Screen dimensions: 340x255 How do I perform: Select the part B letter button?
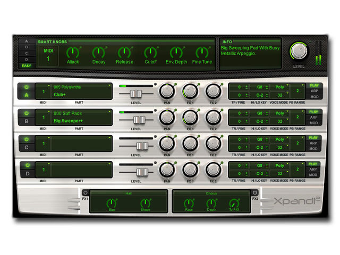27,122
